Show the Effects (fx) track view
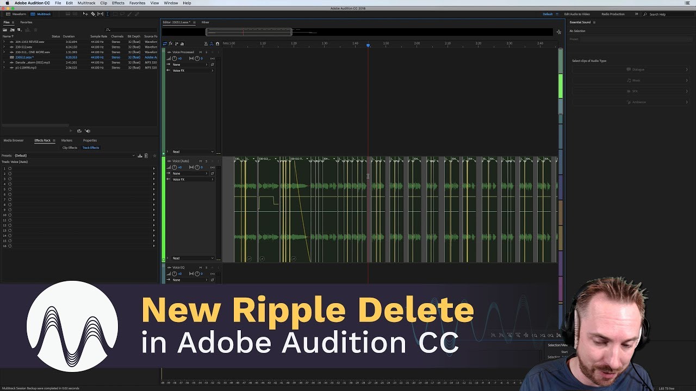The height and width of the screenshot is (391, 696). pos(171,43)
